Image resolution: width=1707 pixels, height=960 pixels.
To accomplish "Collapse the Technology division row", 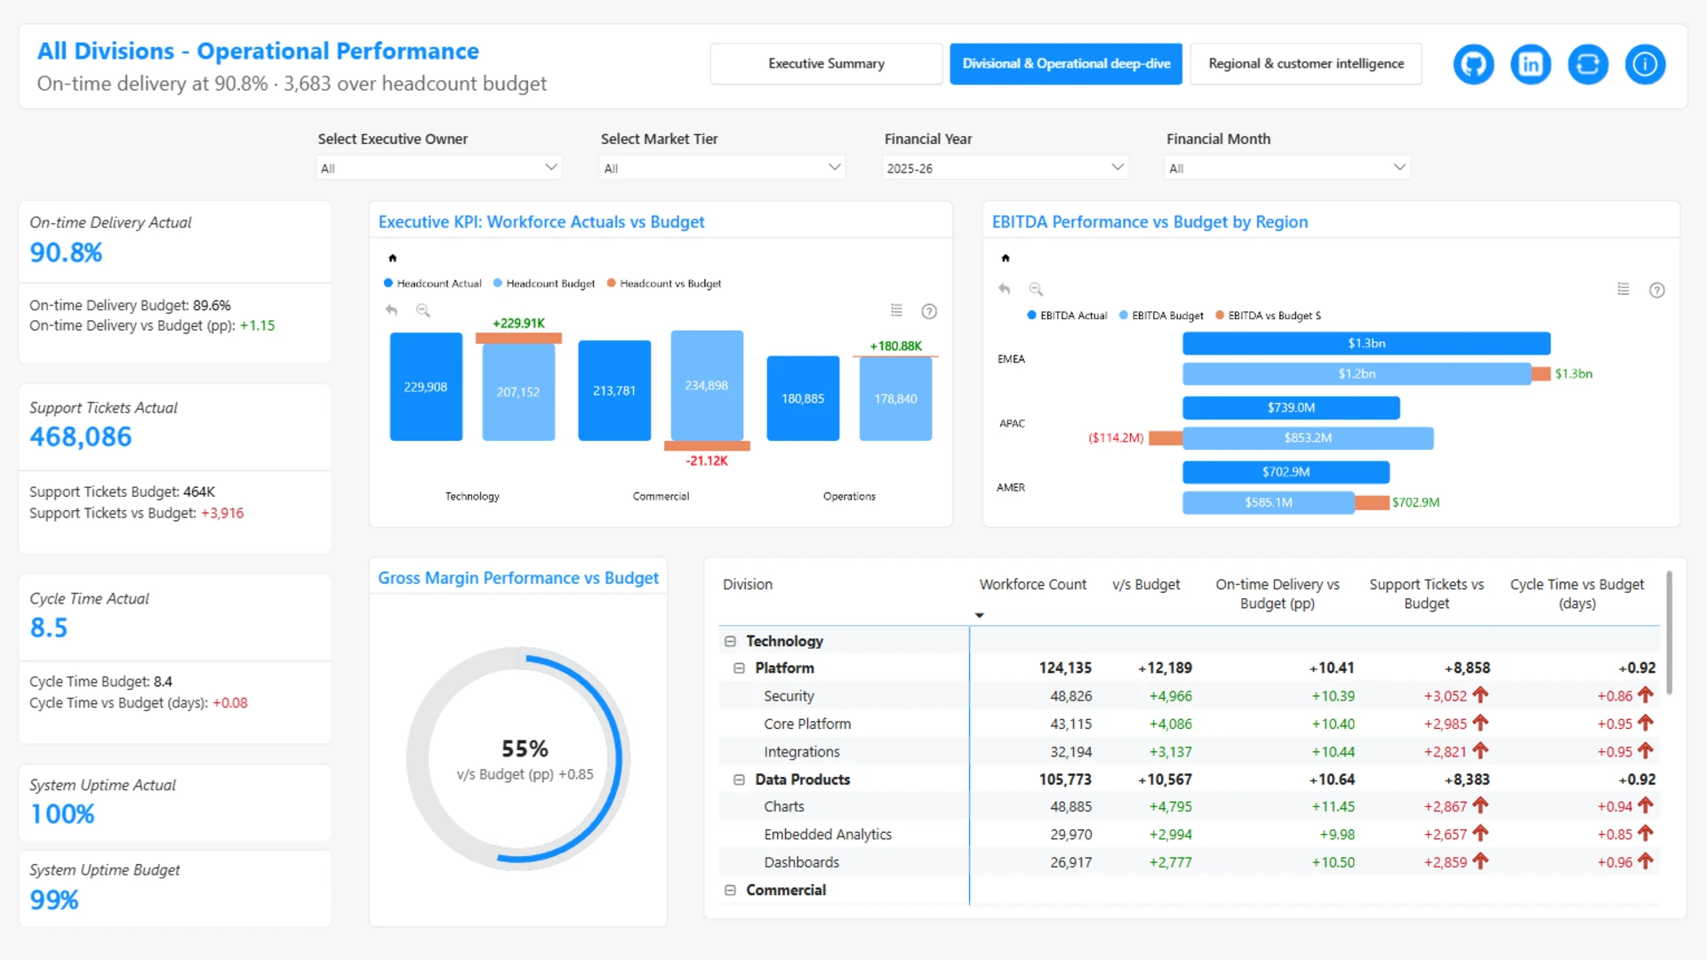I will pyautogui.click(x=730, y=641).
